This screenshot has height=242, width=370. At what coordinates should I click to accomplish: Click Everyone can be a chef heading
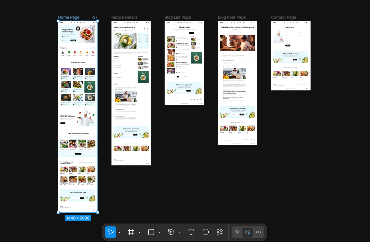(x=68, y=116)
